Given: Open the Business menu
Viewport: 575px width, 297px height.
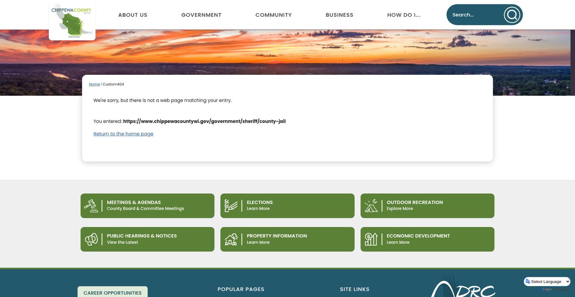Looking at the screenshot, I should click(x=339, y=15).
